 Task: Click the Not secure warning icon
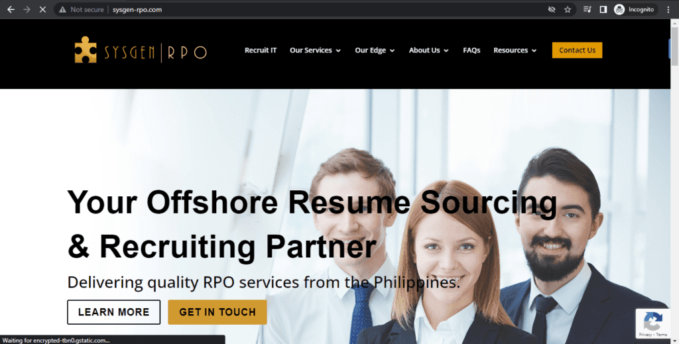coord(63,9)
